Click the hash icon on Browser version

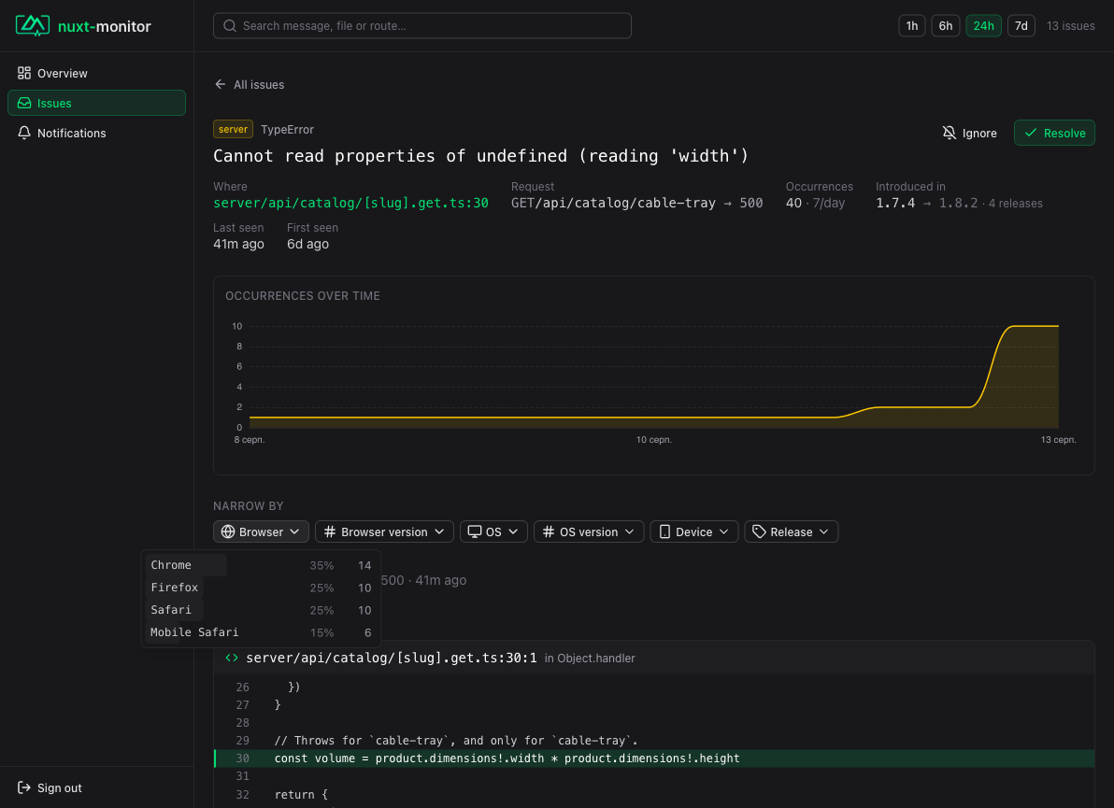[330, 532]
